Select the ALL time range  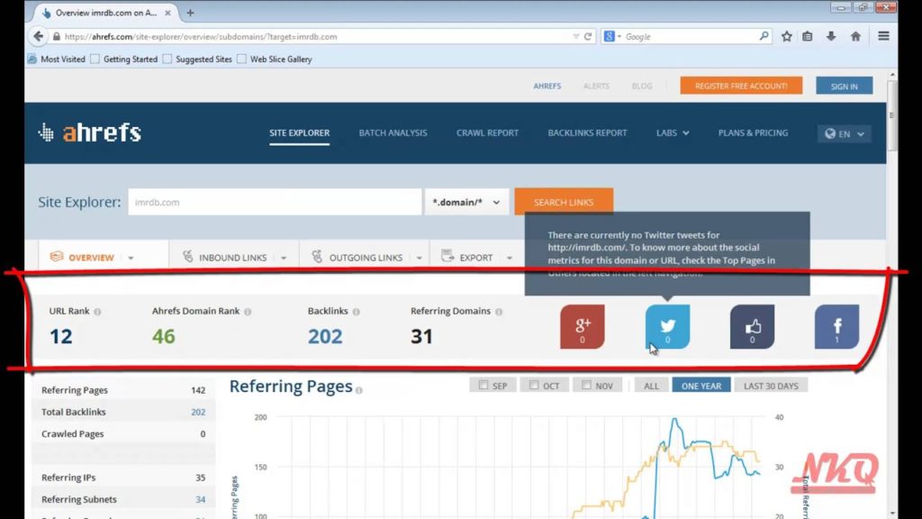[651, 386]
